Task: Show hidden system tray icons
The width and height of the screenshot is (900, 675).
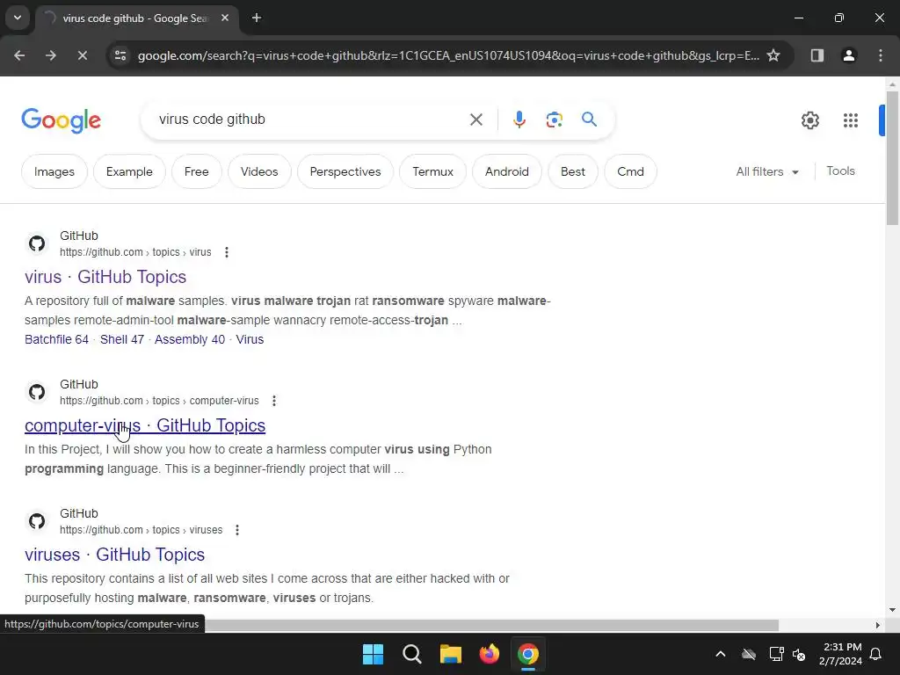Action: click(721, 654)
